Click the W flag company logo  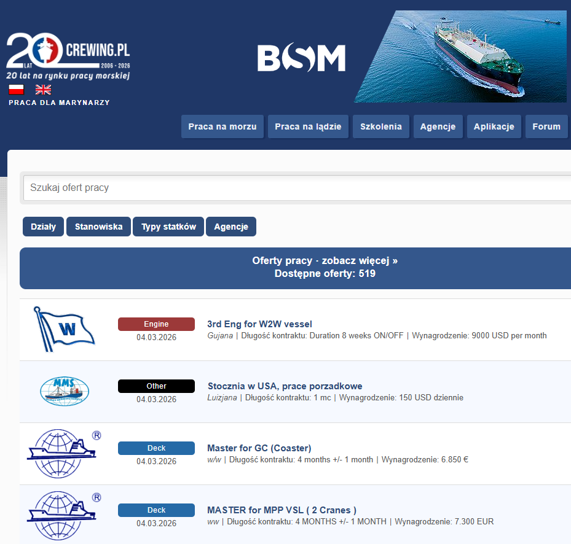tap(64, 329)
